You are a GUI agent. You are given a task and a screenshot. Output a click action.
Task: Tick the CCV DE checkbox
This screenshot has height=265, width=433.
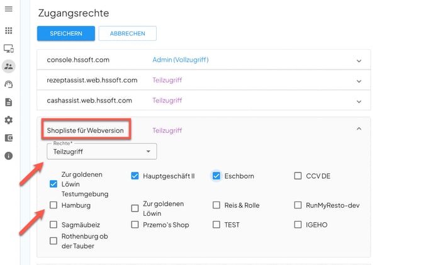[298, 176]
